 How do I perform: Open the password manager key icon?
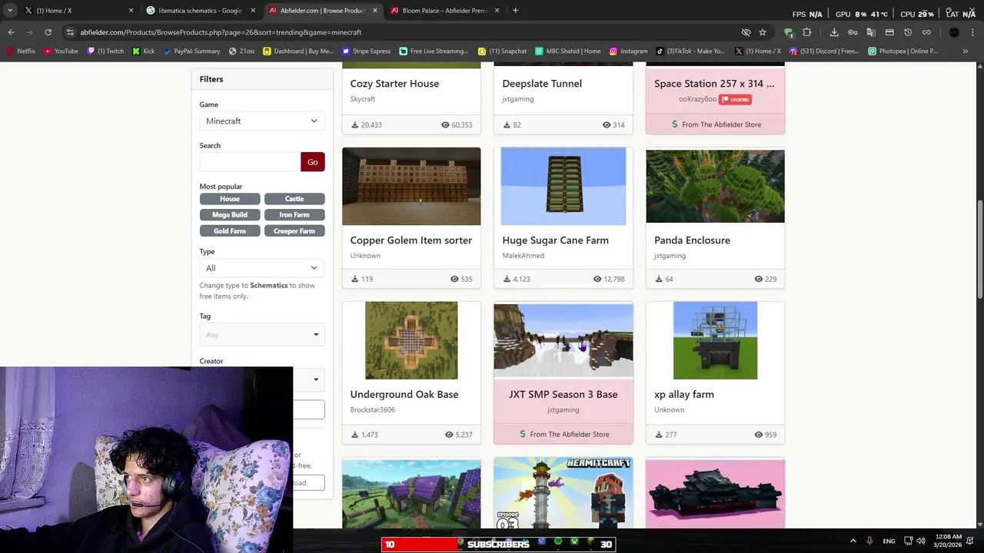[x=853, y=32]
